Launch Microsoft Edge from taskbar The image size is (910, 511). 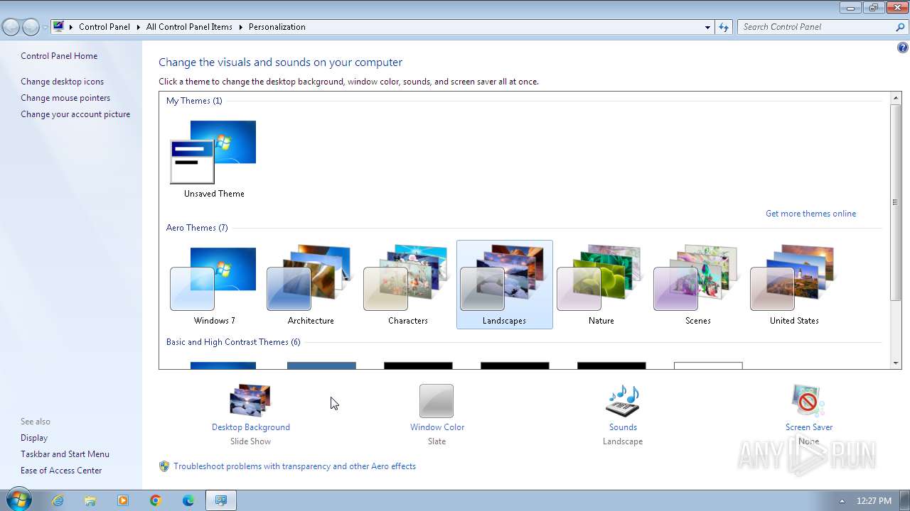188,500
